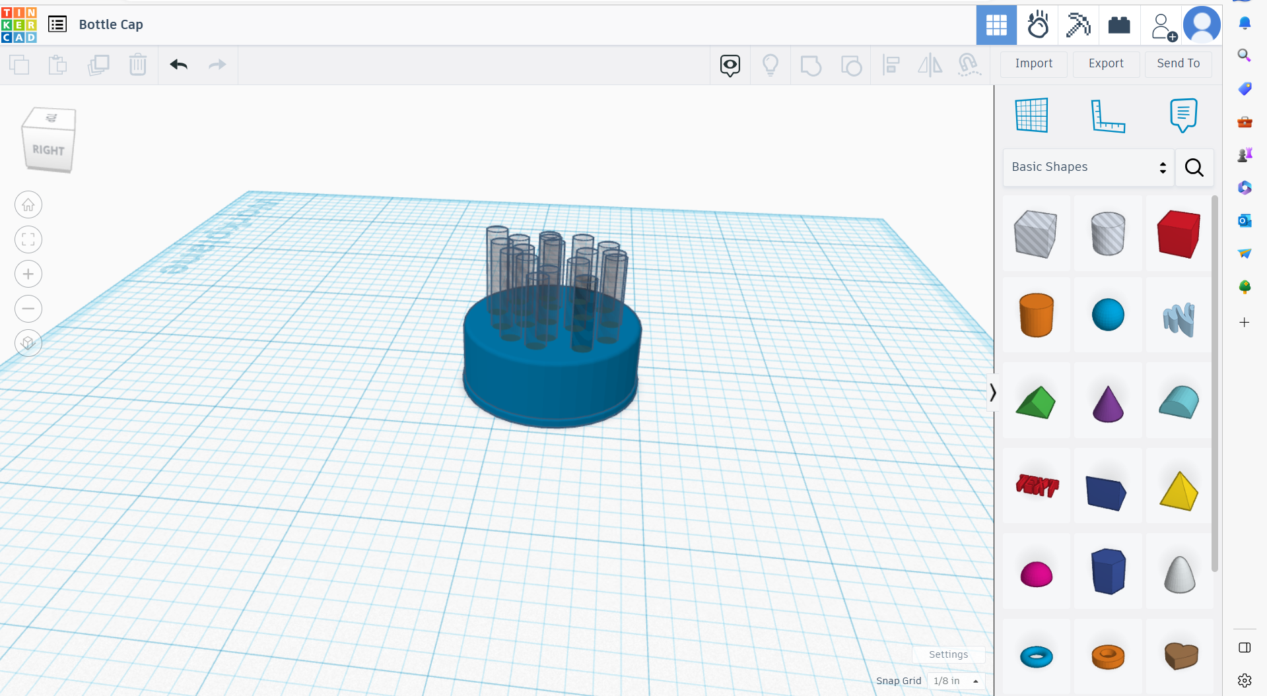Collapse the shapes panel with the chevron
1267x696 pixels.
click(992, 392)
